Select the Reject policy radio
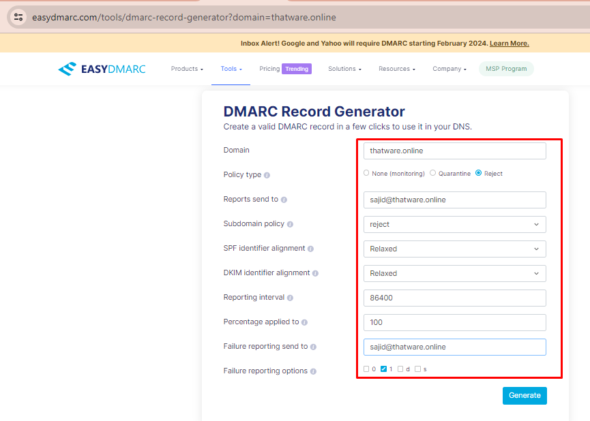Image resolution: width=590 pixels, height=421 pixels. point(478,173)
